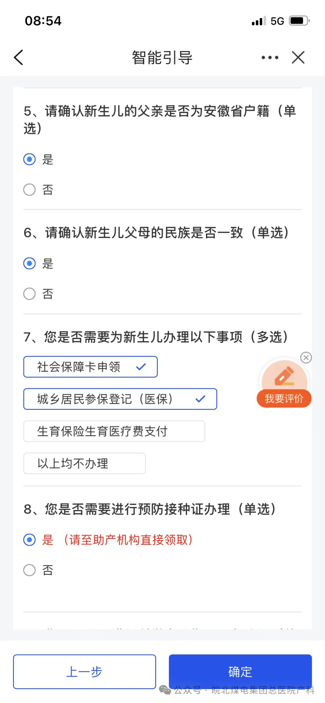Dismiss the floating 我要评价 widget
This screenshot has width=325, height=703.
point(306,358)
